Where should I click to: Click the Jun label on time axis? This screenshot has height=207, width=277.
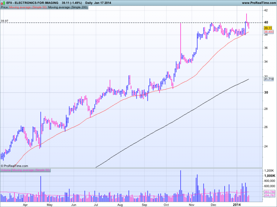(x=74, y=205)
